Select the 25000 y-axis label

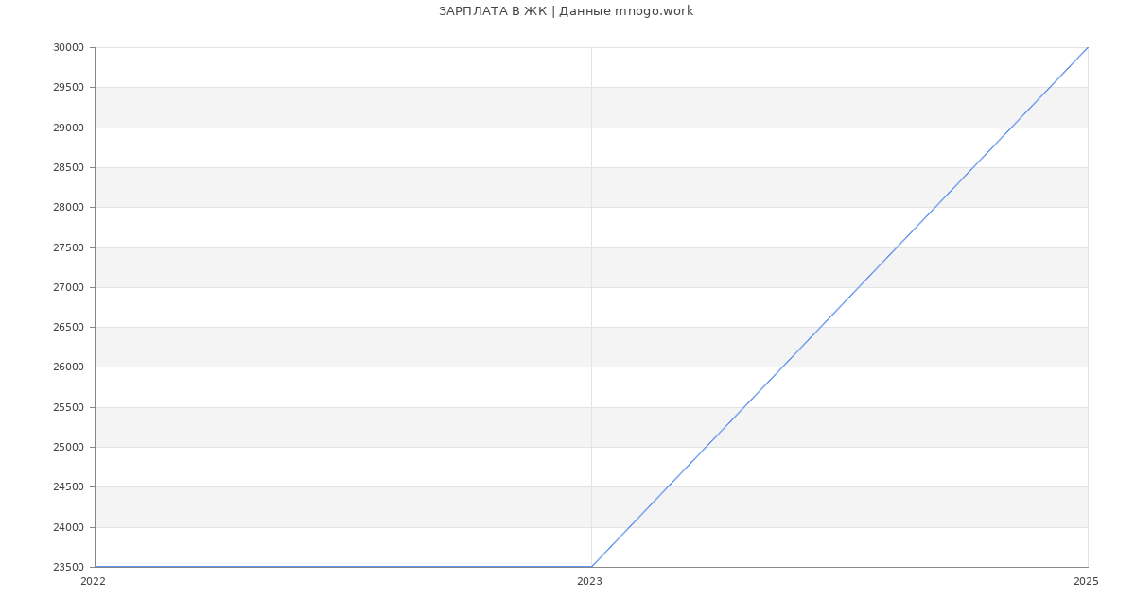(x=69, y=448)
